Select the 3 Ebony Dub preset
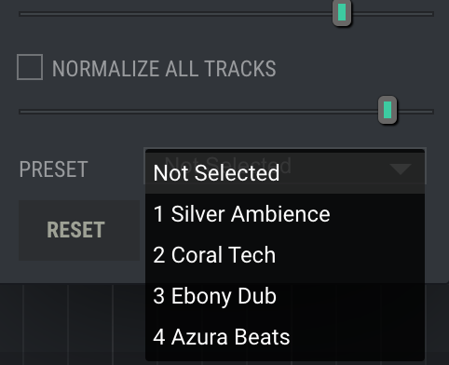Viewport: 449px width, 365px height. 285,296
